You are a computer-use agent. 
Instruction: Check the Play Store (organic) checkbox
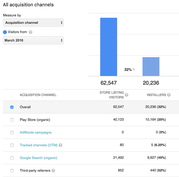tap(12, 120)
